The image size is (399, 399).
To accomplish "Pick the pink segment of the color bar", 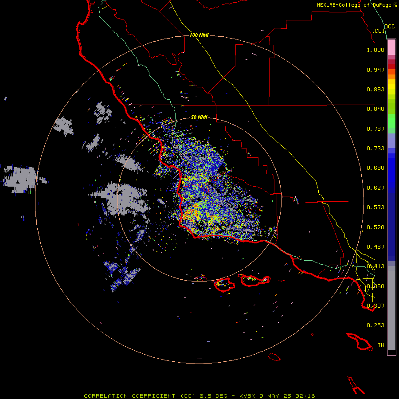I will [x=391, y=47].
